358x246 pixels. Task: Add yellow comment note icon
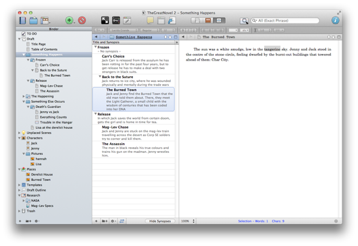[150, 21]
